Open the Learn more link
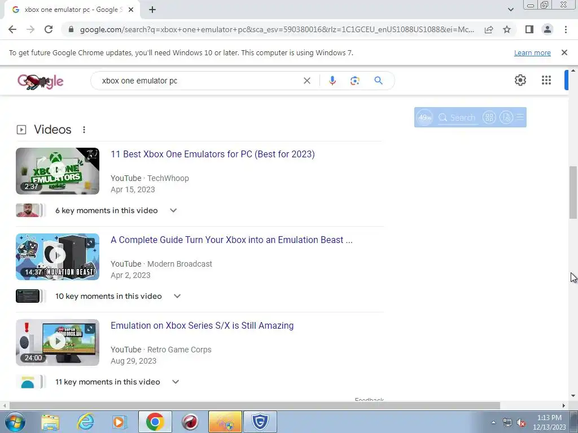578x433 pixels. tap(532, 52)
